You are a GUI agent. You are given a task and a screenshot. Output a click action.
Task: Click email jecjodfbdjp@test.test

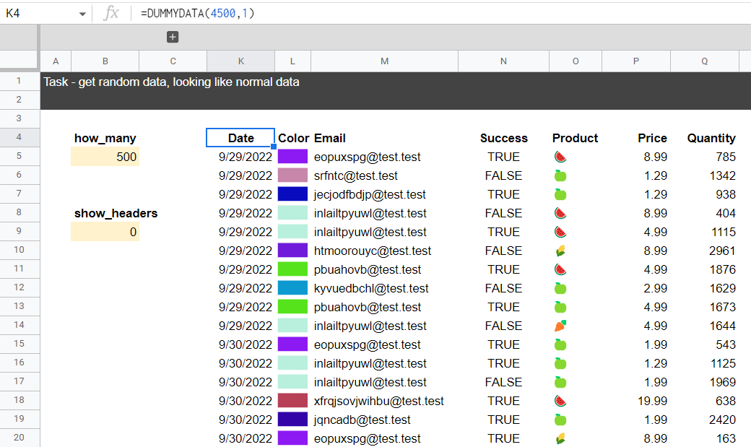click(x=370, y=194)
